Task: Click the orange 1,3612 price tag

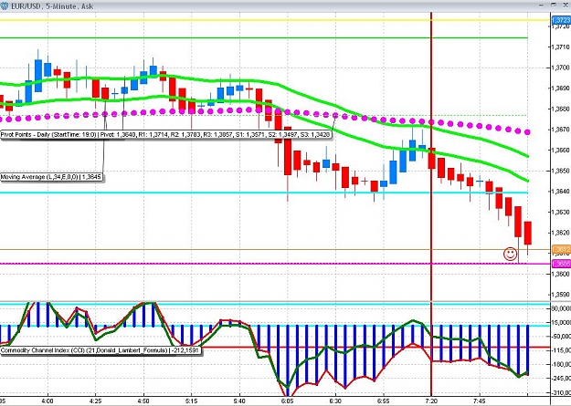Action: point(562,249)
